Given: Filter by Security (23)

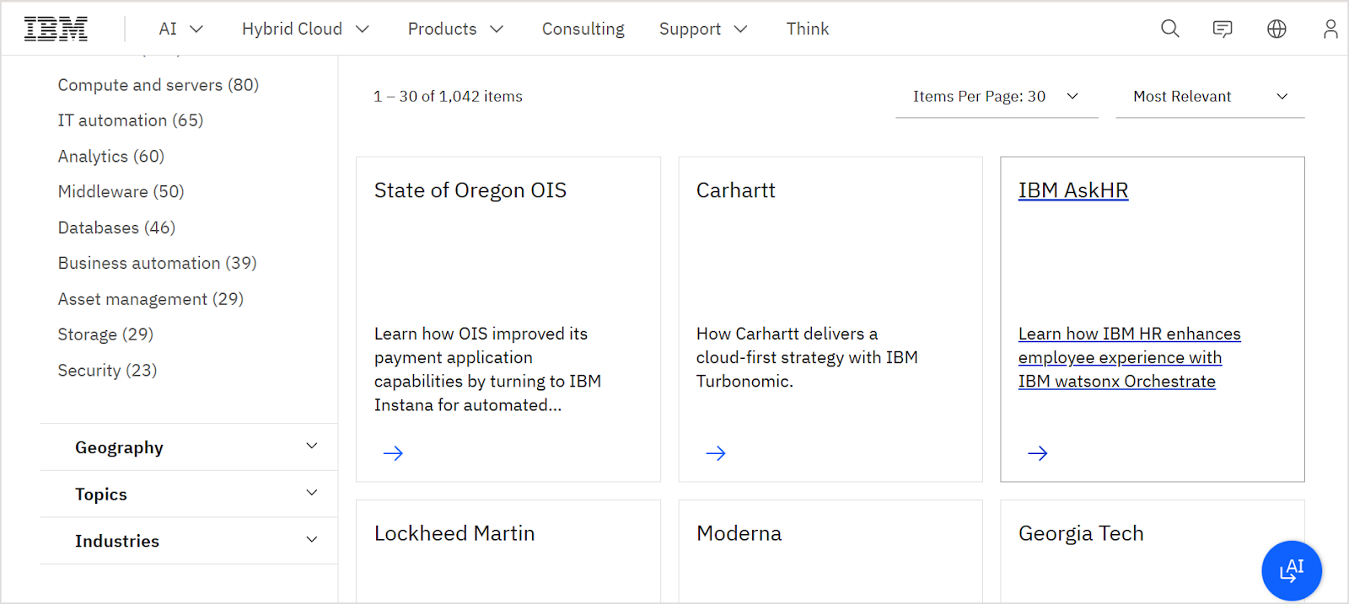Looking at the screenshot, I should [107, 371].
